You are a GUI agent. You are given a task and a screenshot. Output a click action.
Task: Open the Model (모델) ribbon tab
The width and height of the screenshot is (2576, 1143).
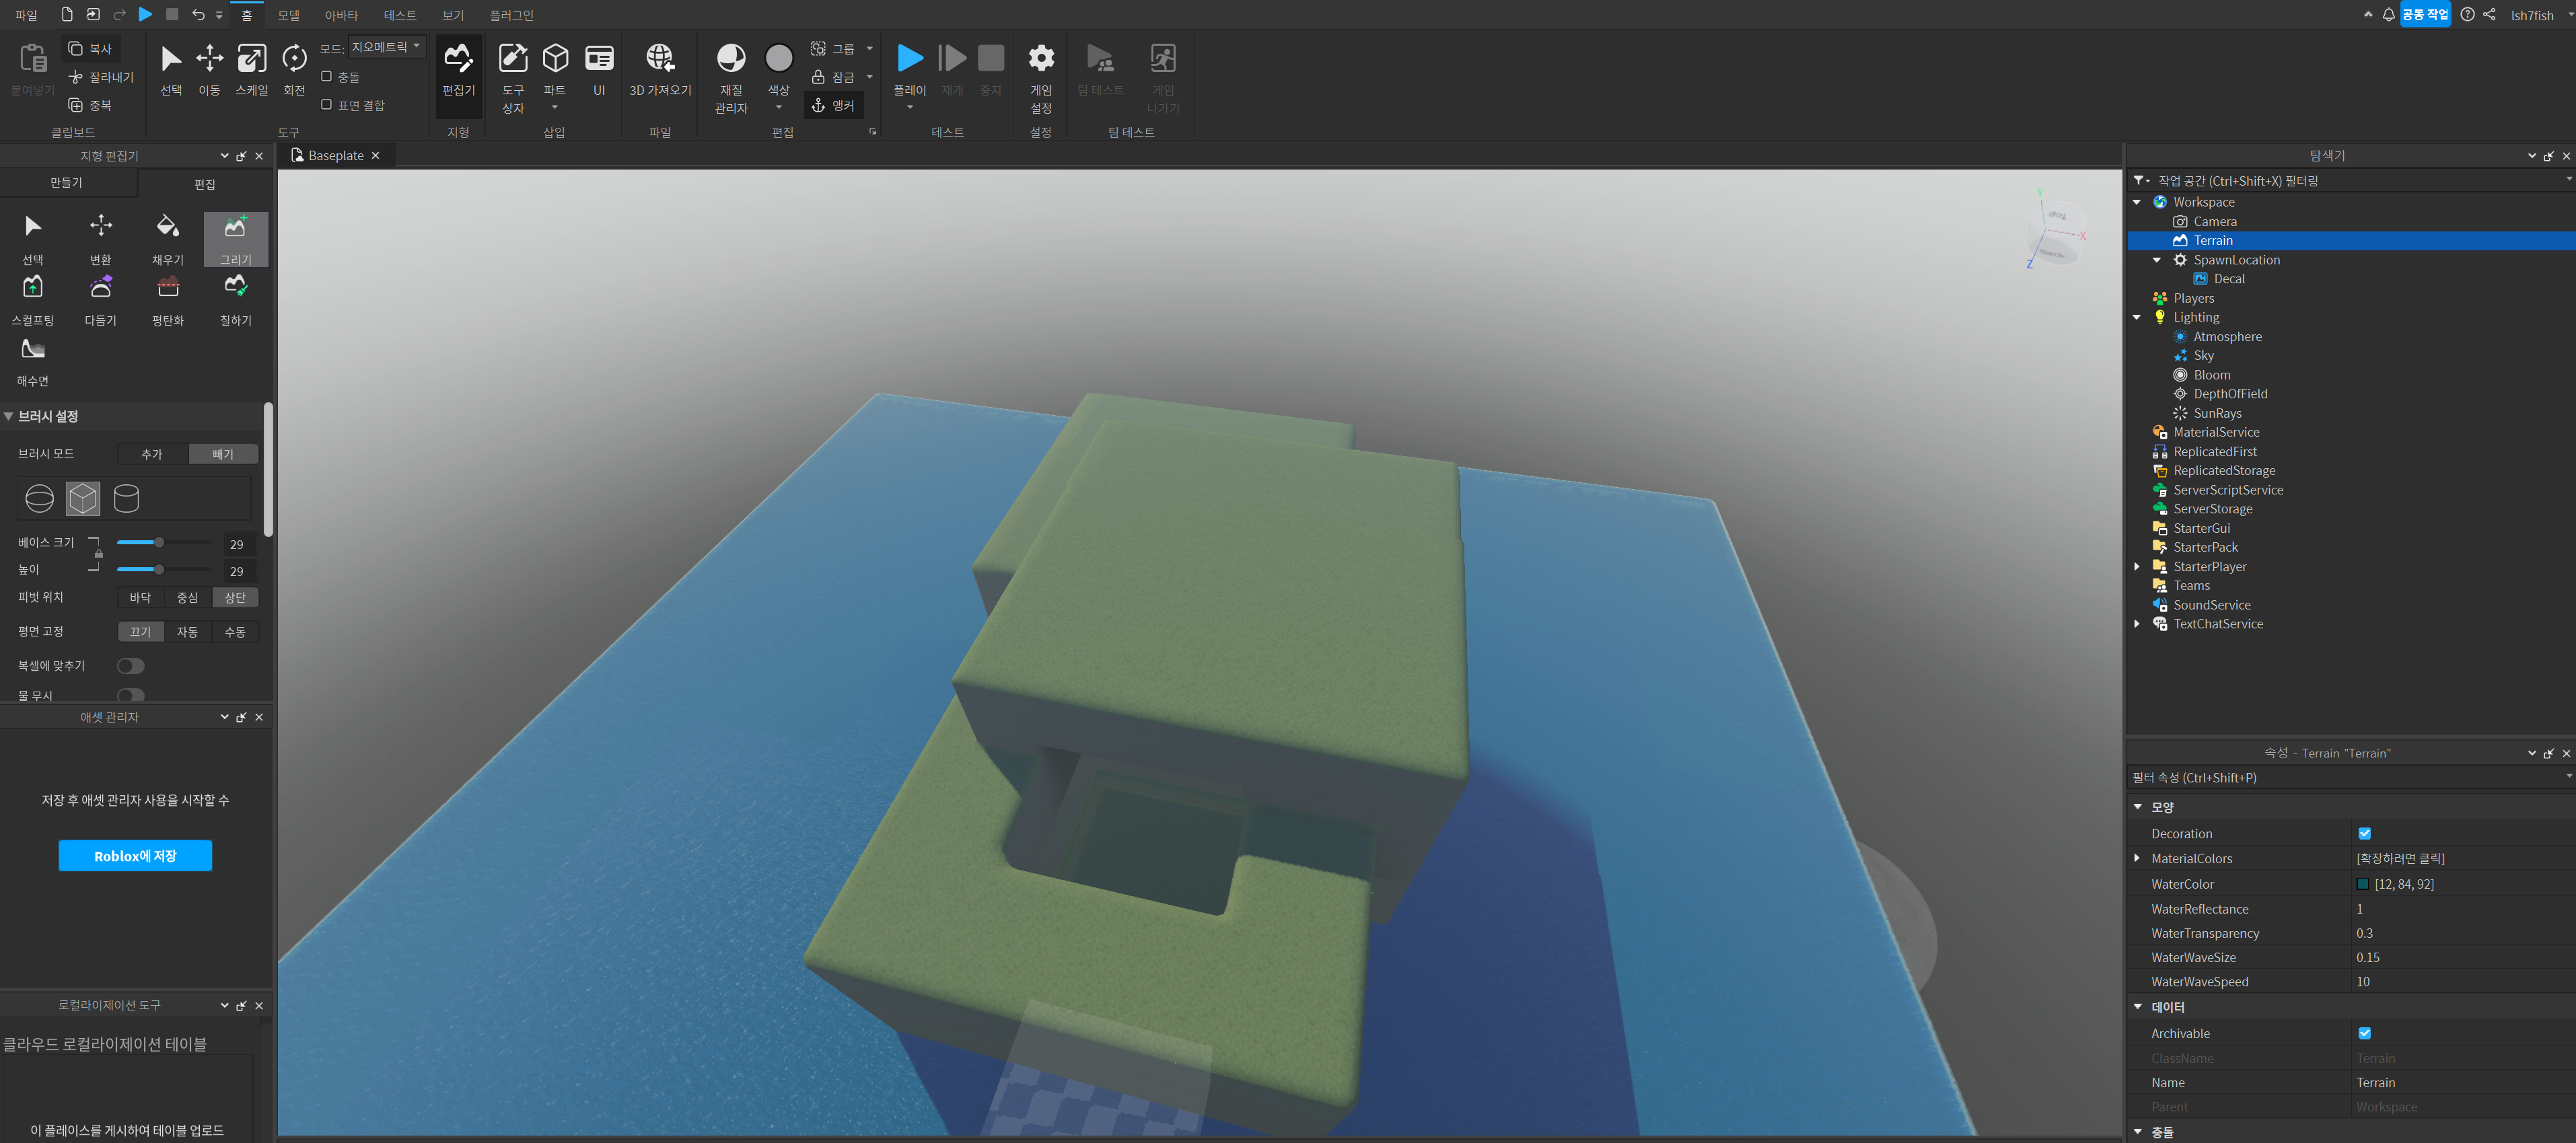pyautogui.click(x=288, y=15)
